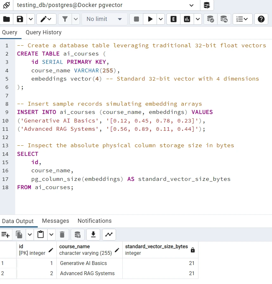This screenshot has width=272, height=284.
Task: Click the lock icon on standard_vector_size_bytes
Action: [193, 250]
